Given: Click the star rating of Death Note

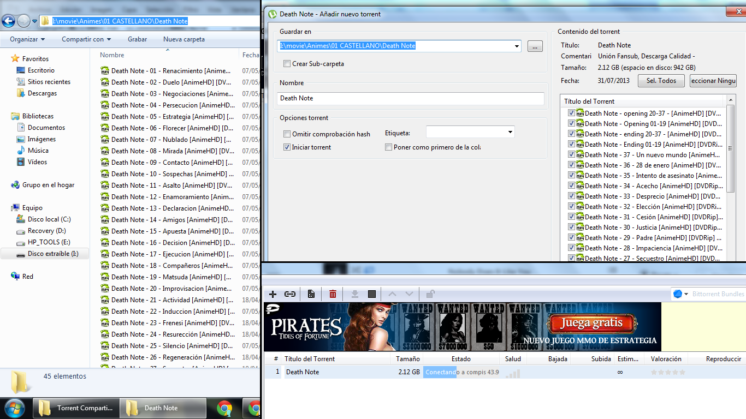Looking at the screenshot, I should click(x=668, y=372).
